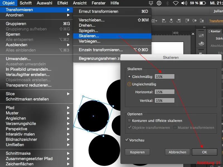
Task: Click horizontal align right icon
Action: pos(178,21)
